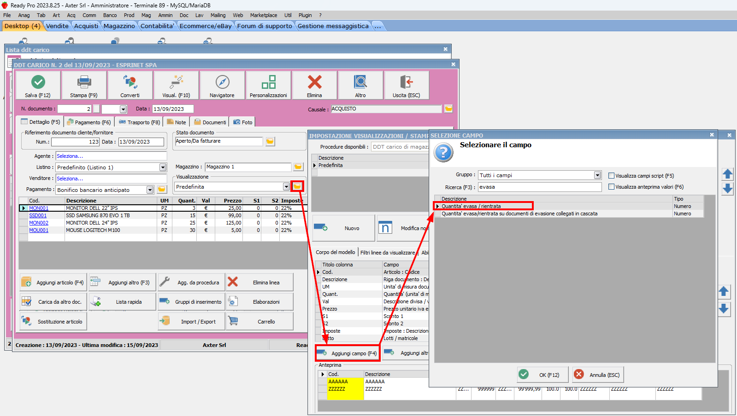Switch to the Trasporto (F8) tab

tap(139, 122)
